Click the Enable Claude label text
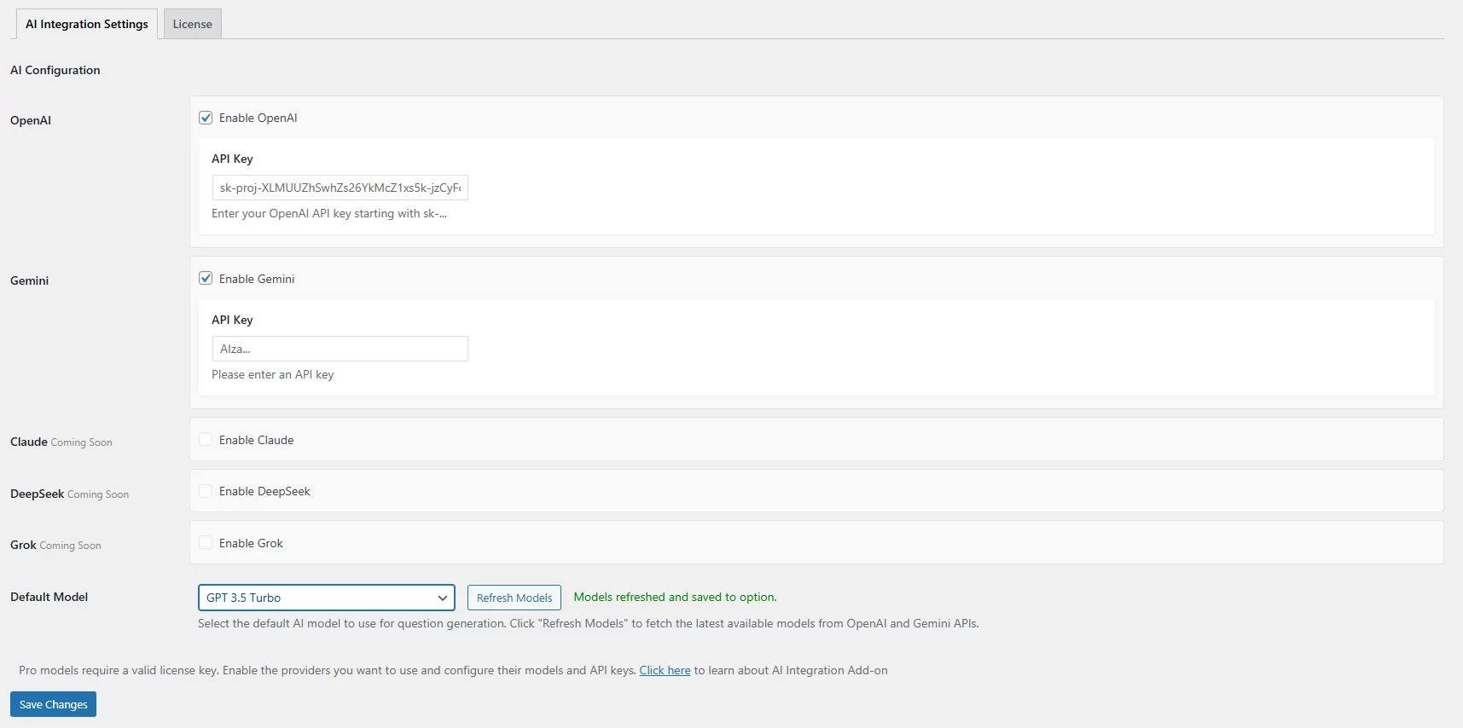 (x=257, y=440)
